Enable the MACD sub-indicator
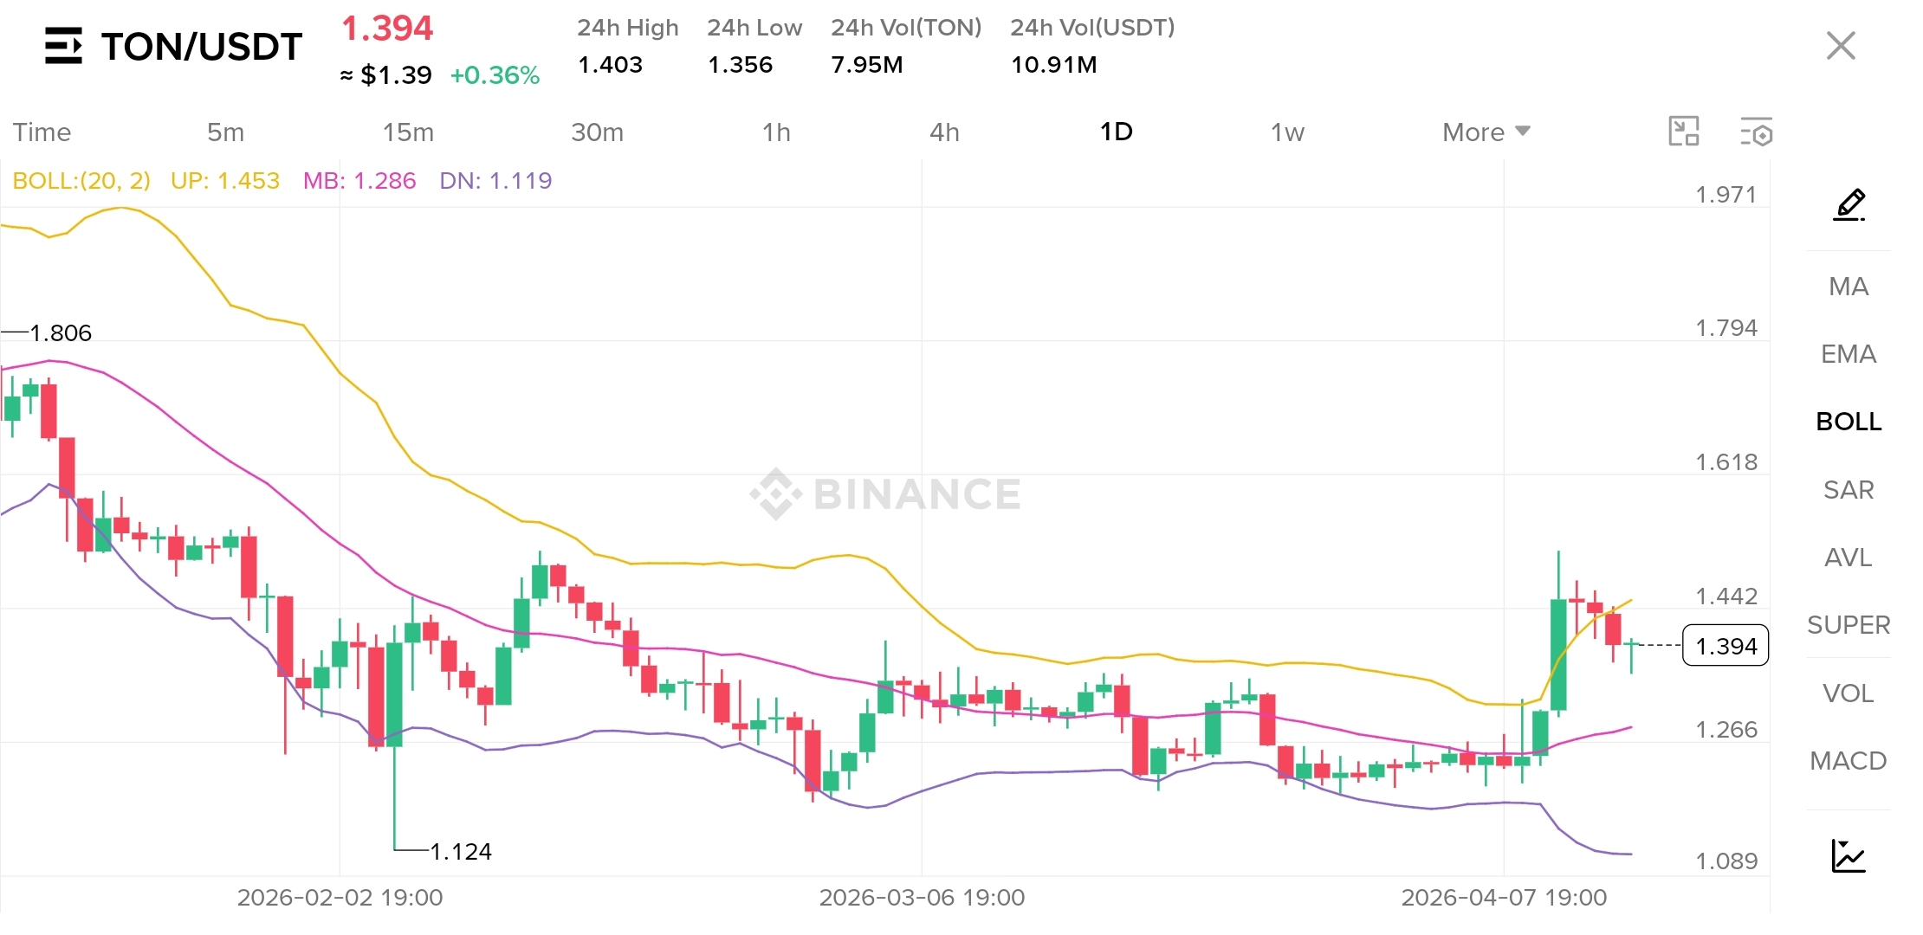Viewport: 1923px width, 935px height. (x=1848, y=761)
